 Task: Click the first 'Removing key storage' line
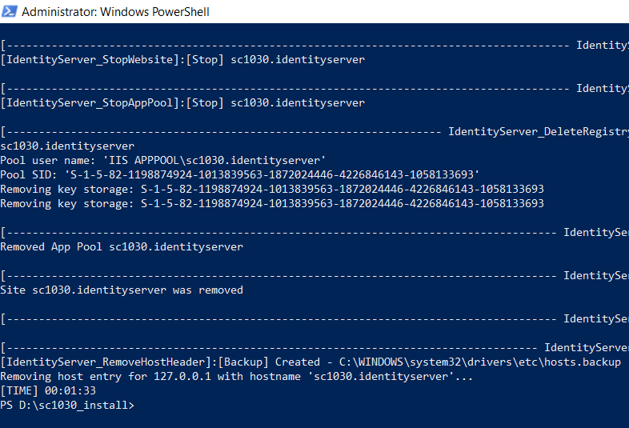coord(272,190)
